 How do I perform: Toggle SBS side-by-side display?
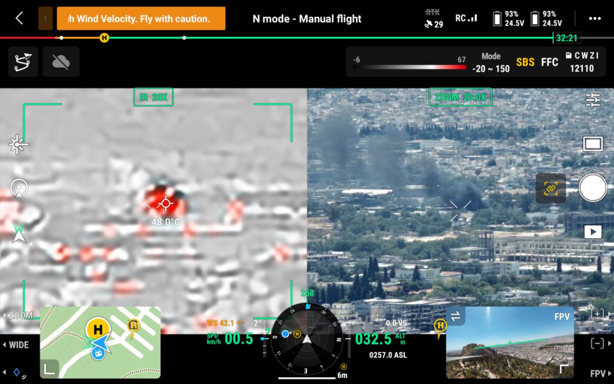click(525, 62)
